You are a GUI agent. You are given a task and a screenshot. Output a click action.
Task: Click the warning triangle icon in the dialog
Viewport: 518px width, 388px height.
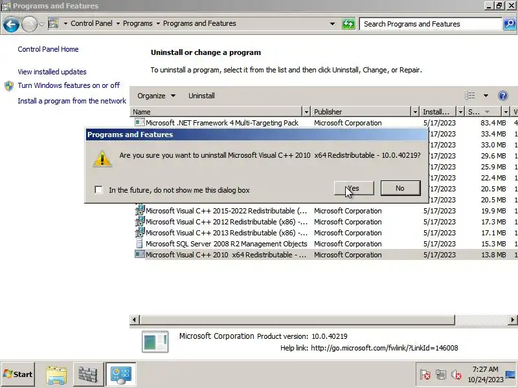point(102,158)
